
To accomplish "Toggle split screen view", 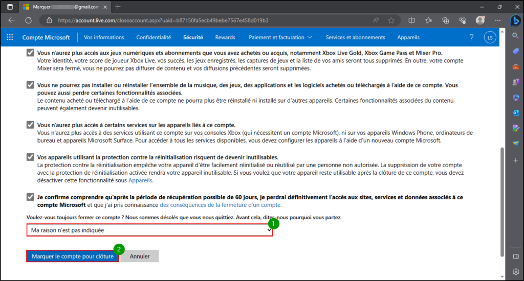I will pyautogui.click(x=411, y=20).
